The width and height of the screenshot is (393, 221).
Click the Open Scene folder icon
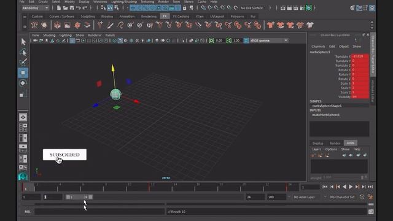(65, 8)
